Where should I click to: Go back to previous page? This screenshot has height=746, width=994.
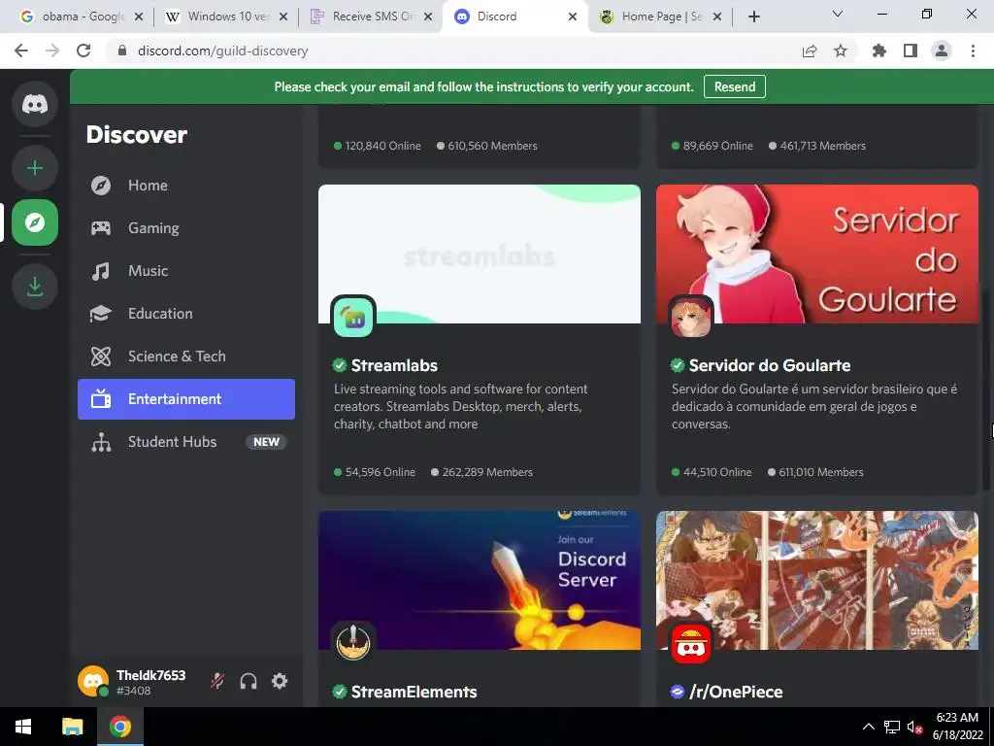pyautogui.click(x=21, y=51)
